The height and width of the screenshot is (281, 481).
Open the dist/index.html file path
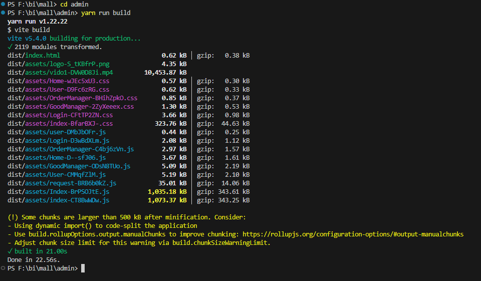(34, 55)
